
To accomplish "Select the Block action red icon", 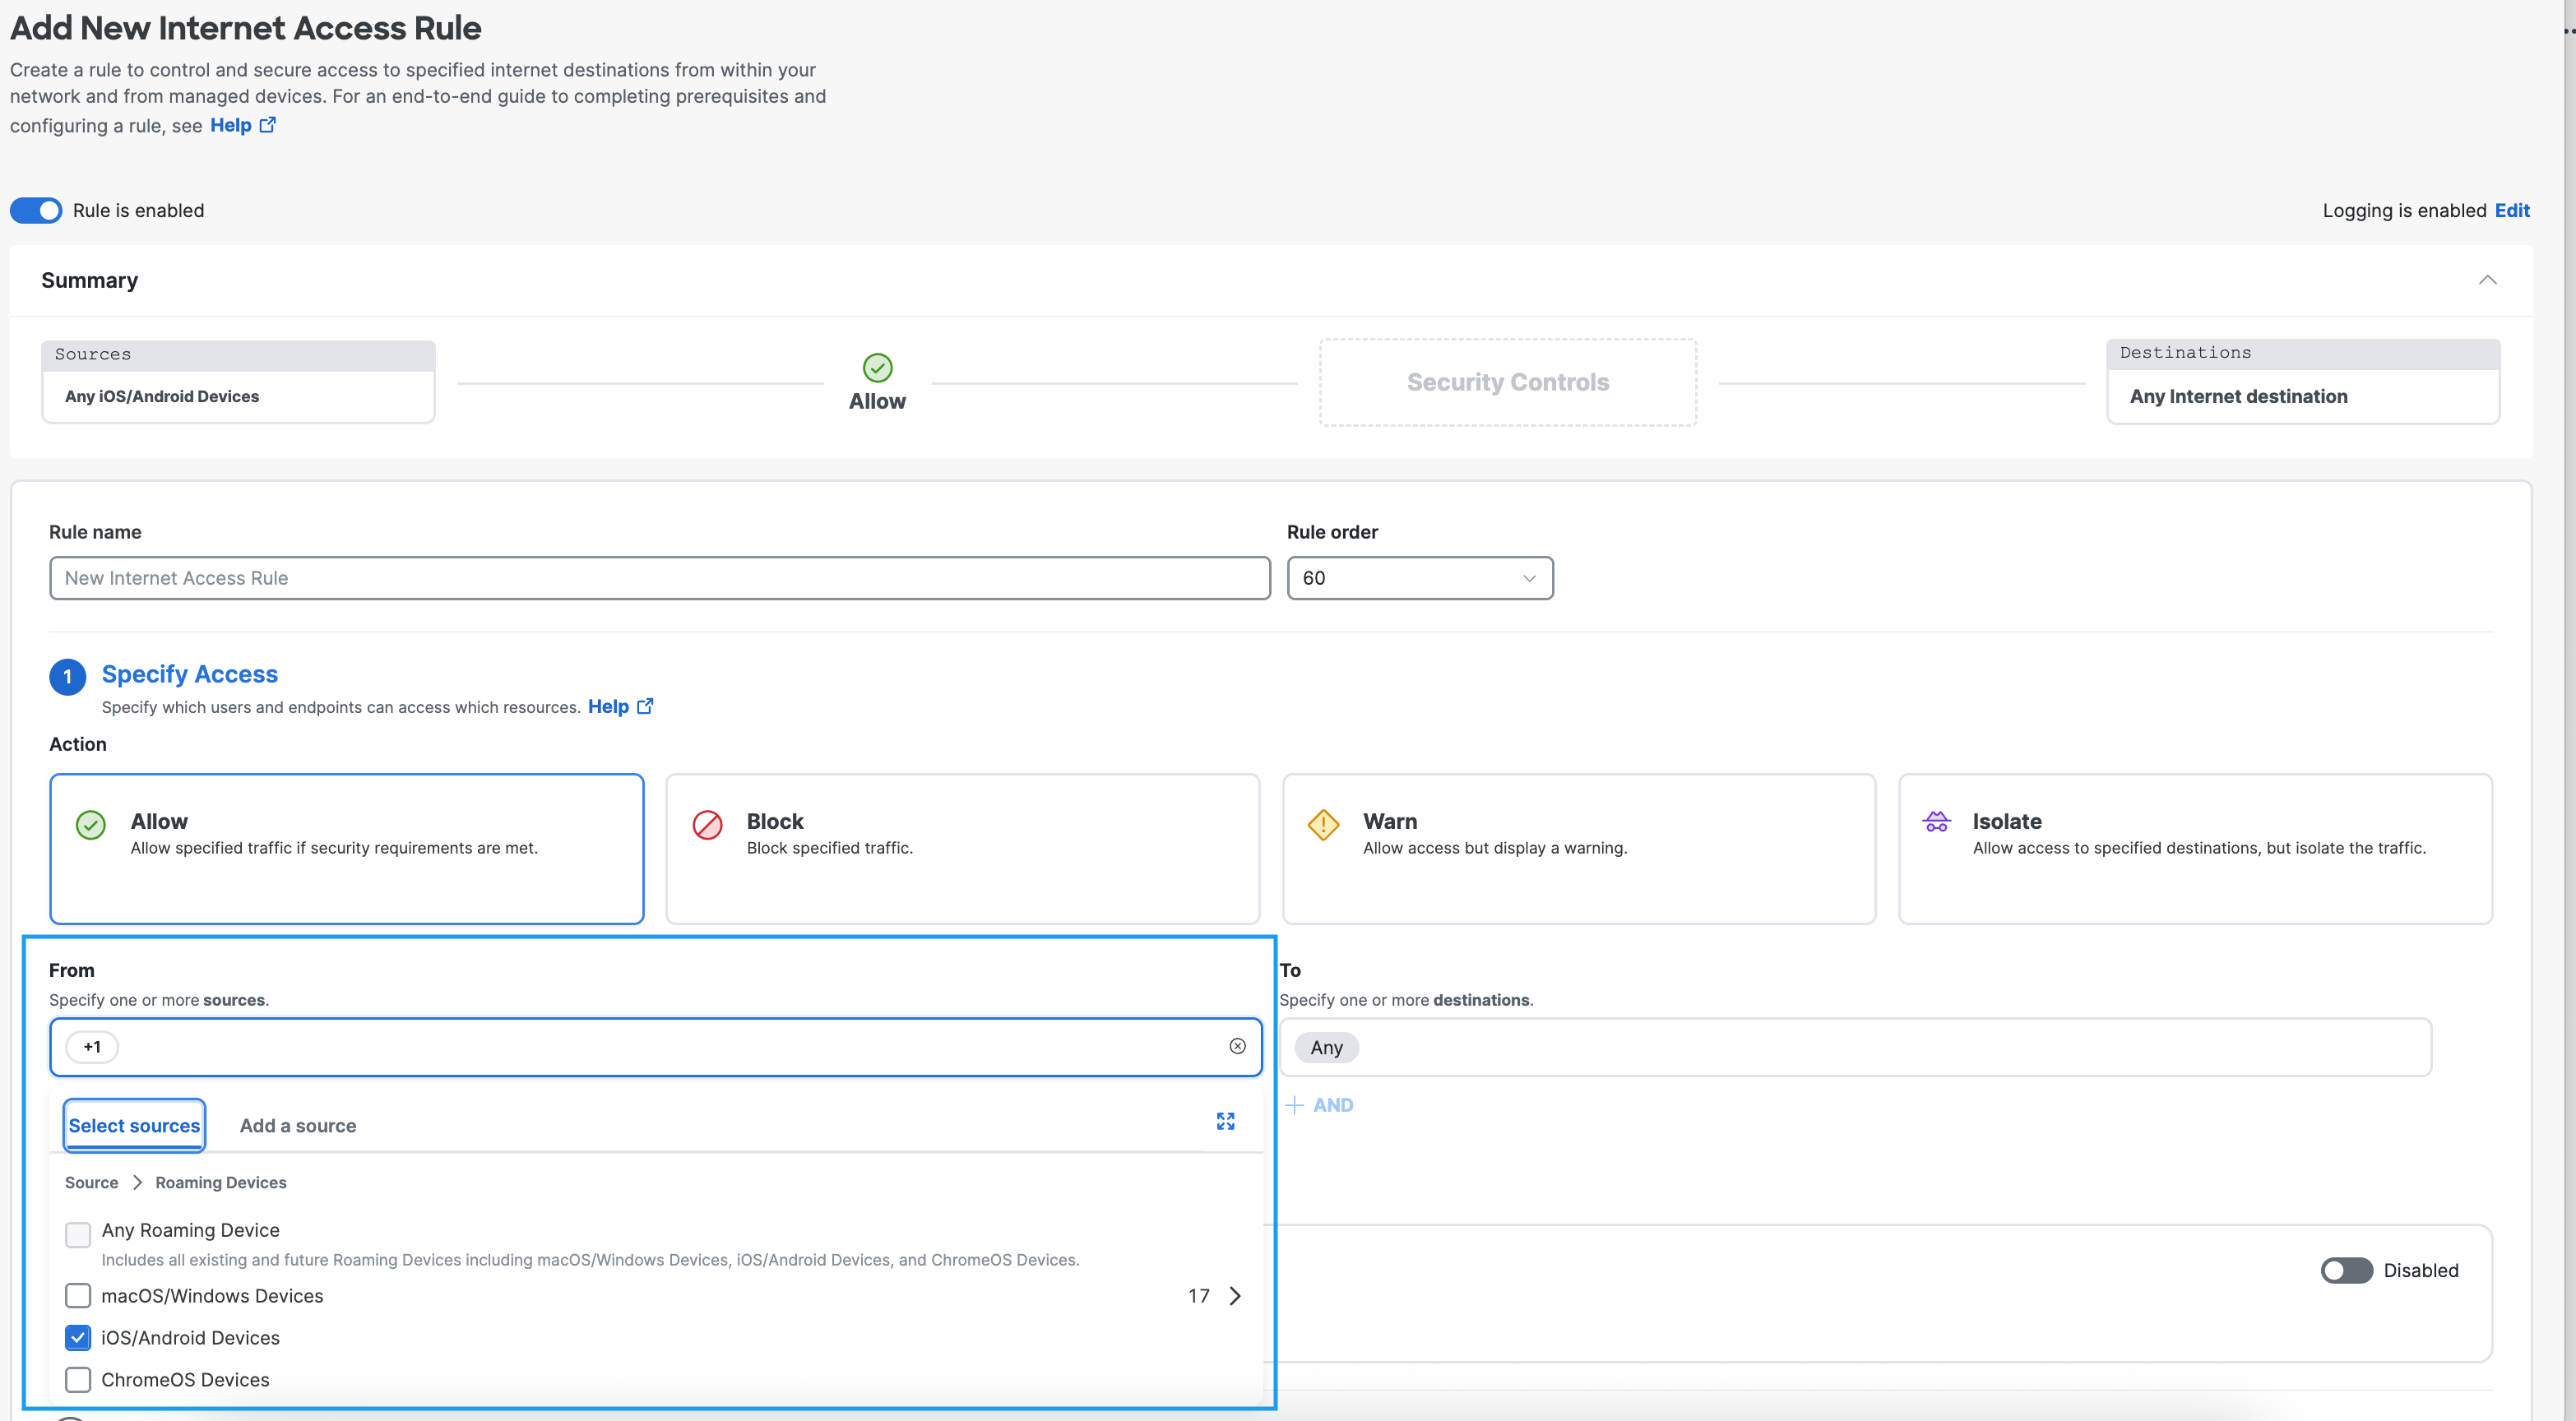I will coord(707,825).
